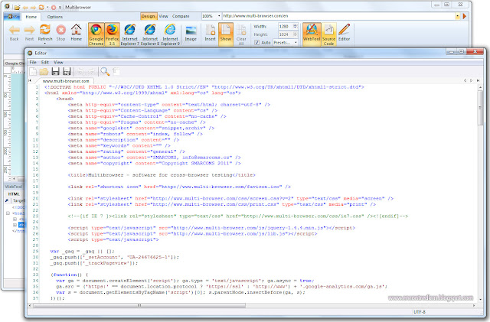
Task: Select the www.multi-browser.com document tab
Action: pos(66,81)
